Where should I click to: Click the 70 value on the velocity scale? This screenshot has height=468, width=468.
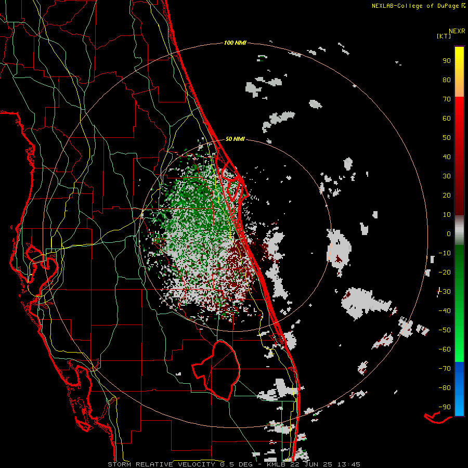tap(447, 99)
